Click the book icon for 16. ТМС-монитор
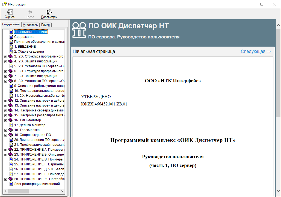Image resolution: width=281 pixels, height=197 pixels. pos(11,120)
